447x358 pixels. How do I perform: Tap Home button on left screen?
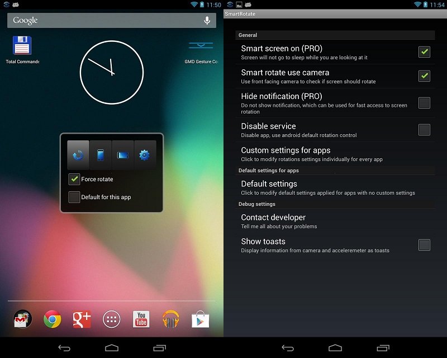112,348
